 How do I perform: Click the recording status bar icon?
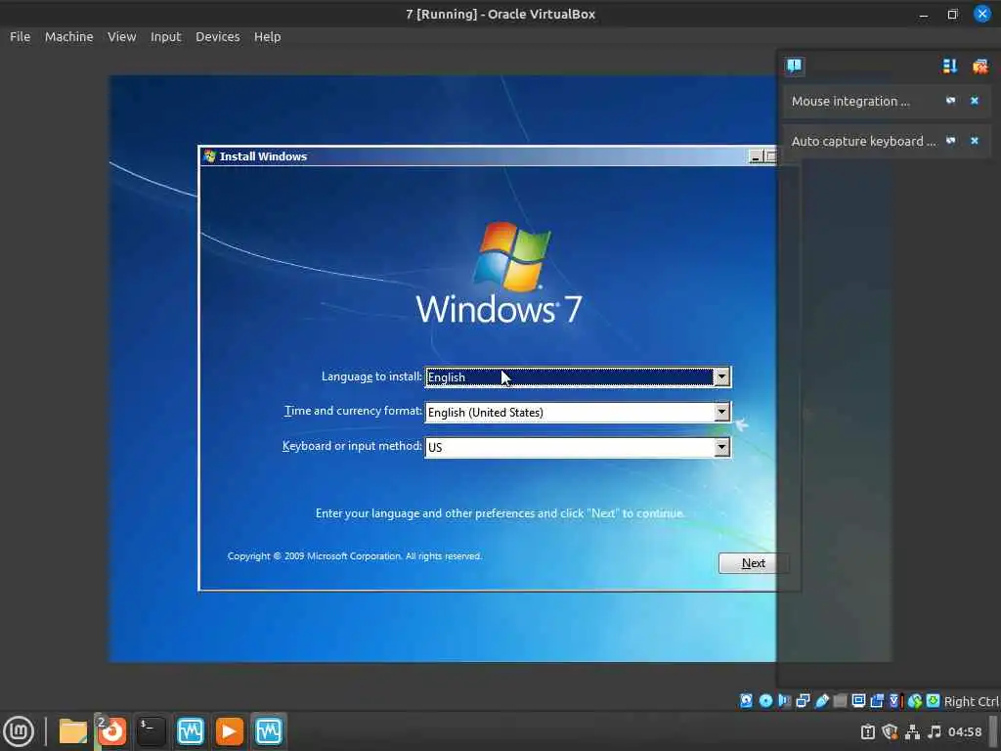[877, 700]
